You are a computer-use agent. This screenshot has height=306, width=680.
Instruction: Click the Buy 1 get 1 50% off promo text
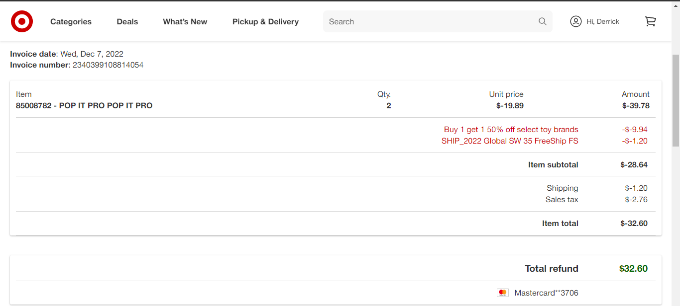coord(511,130)
